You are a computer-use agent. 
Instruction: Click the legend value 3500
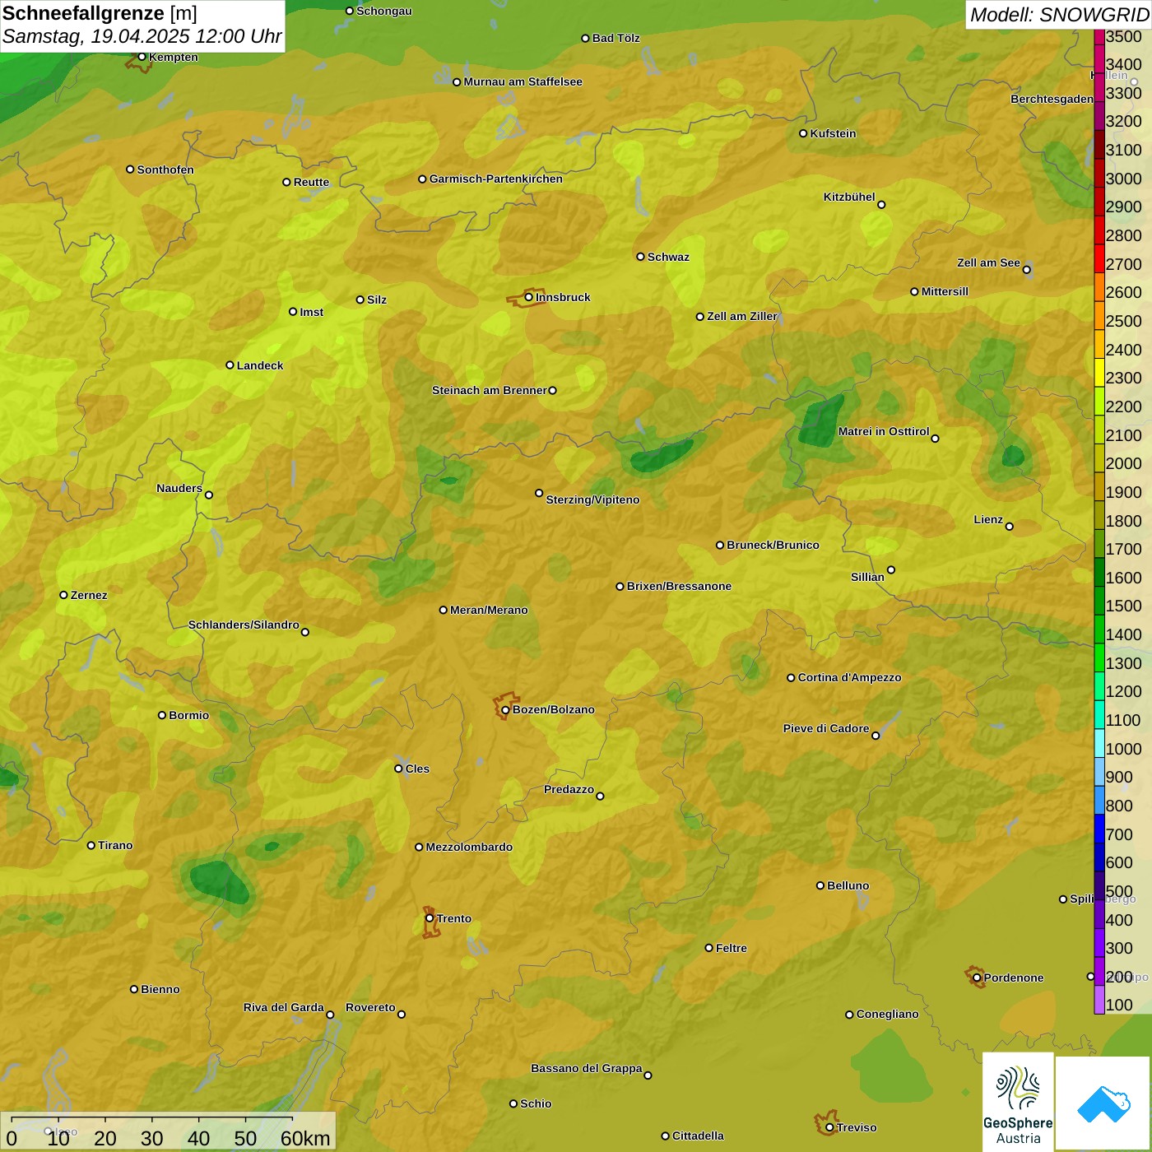pos(1123,36)
